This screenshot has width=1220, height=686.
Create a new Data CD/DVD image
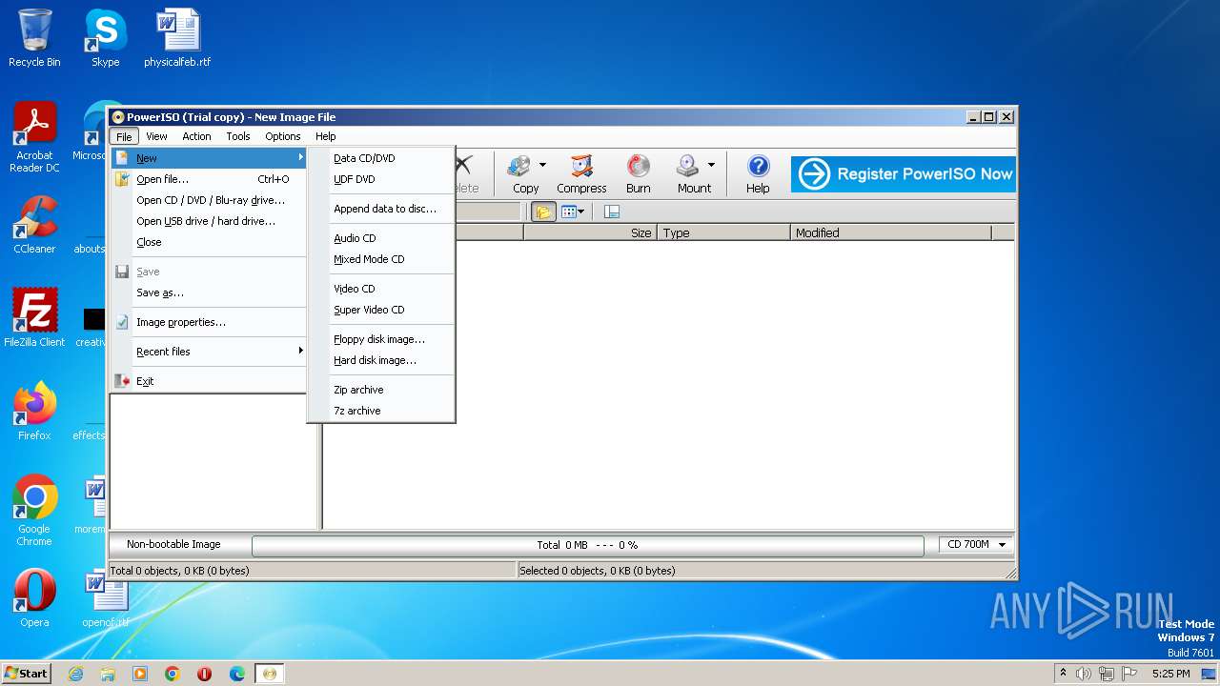click(380, 158)
